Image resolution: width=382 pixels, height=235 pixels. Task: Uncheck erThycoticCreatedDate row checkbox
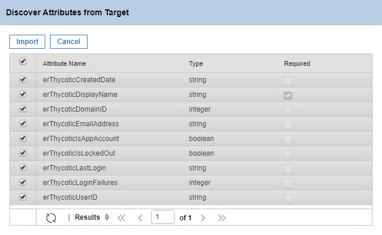point(23,80)
